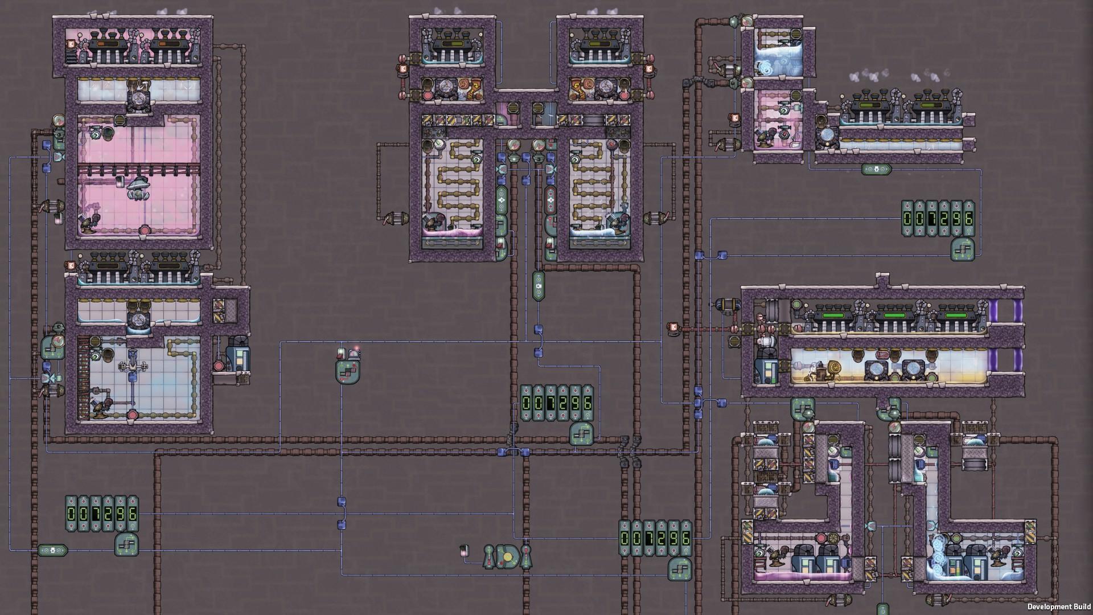Open ribbon reader below the top-right turbine room

pyautogui.click(x=876, y=169)
